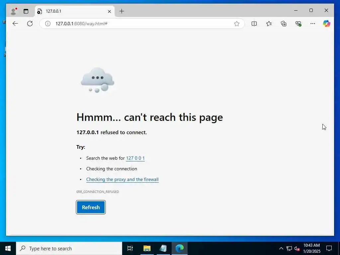This screenshot has width=340, height=255.
Task: Open Copilot icon in toolbar
Action: click(327, 24)
